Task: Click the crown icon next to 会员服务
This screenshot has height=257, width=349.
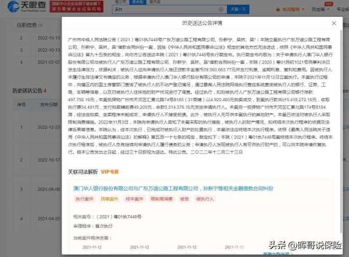Action: [x=278, y=9]
